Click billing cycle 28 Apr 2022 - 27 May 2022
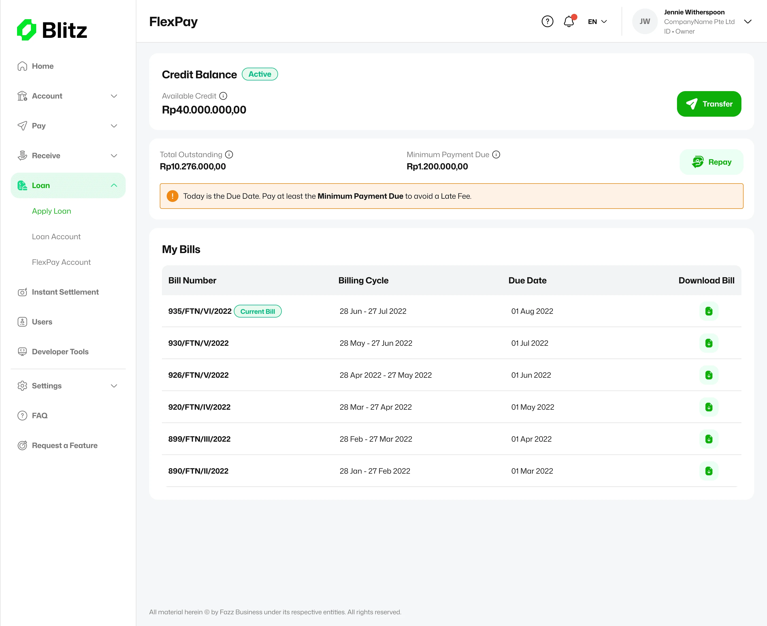The image size is (767, 626). point(385,375)
